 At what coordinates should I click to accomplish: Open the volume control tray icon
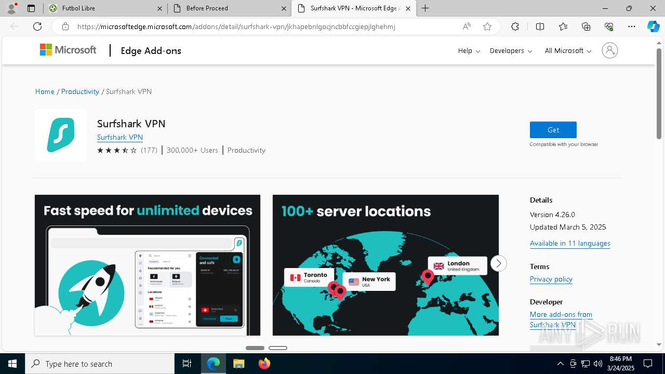pos(597,364)
